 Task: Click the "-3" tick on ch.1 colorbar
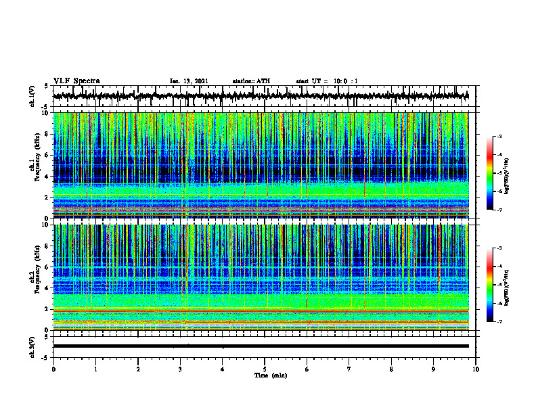[499, 136]
